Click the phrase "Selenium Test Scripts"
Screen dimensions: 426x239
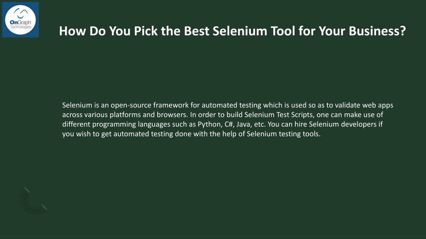pyautogui.click(x=279, y=115)
